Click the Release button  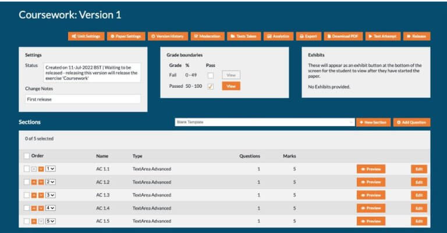pyautogui.click(x=417, y=36)
